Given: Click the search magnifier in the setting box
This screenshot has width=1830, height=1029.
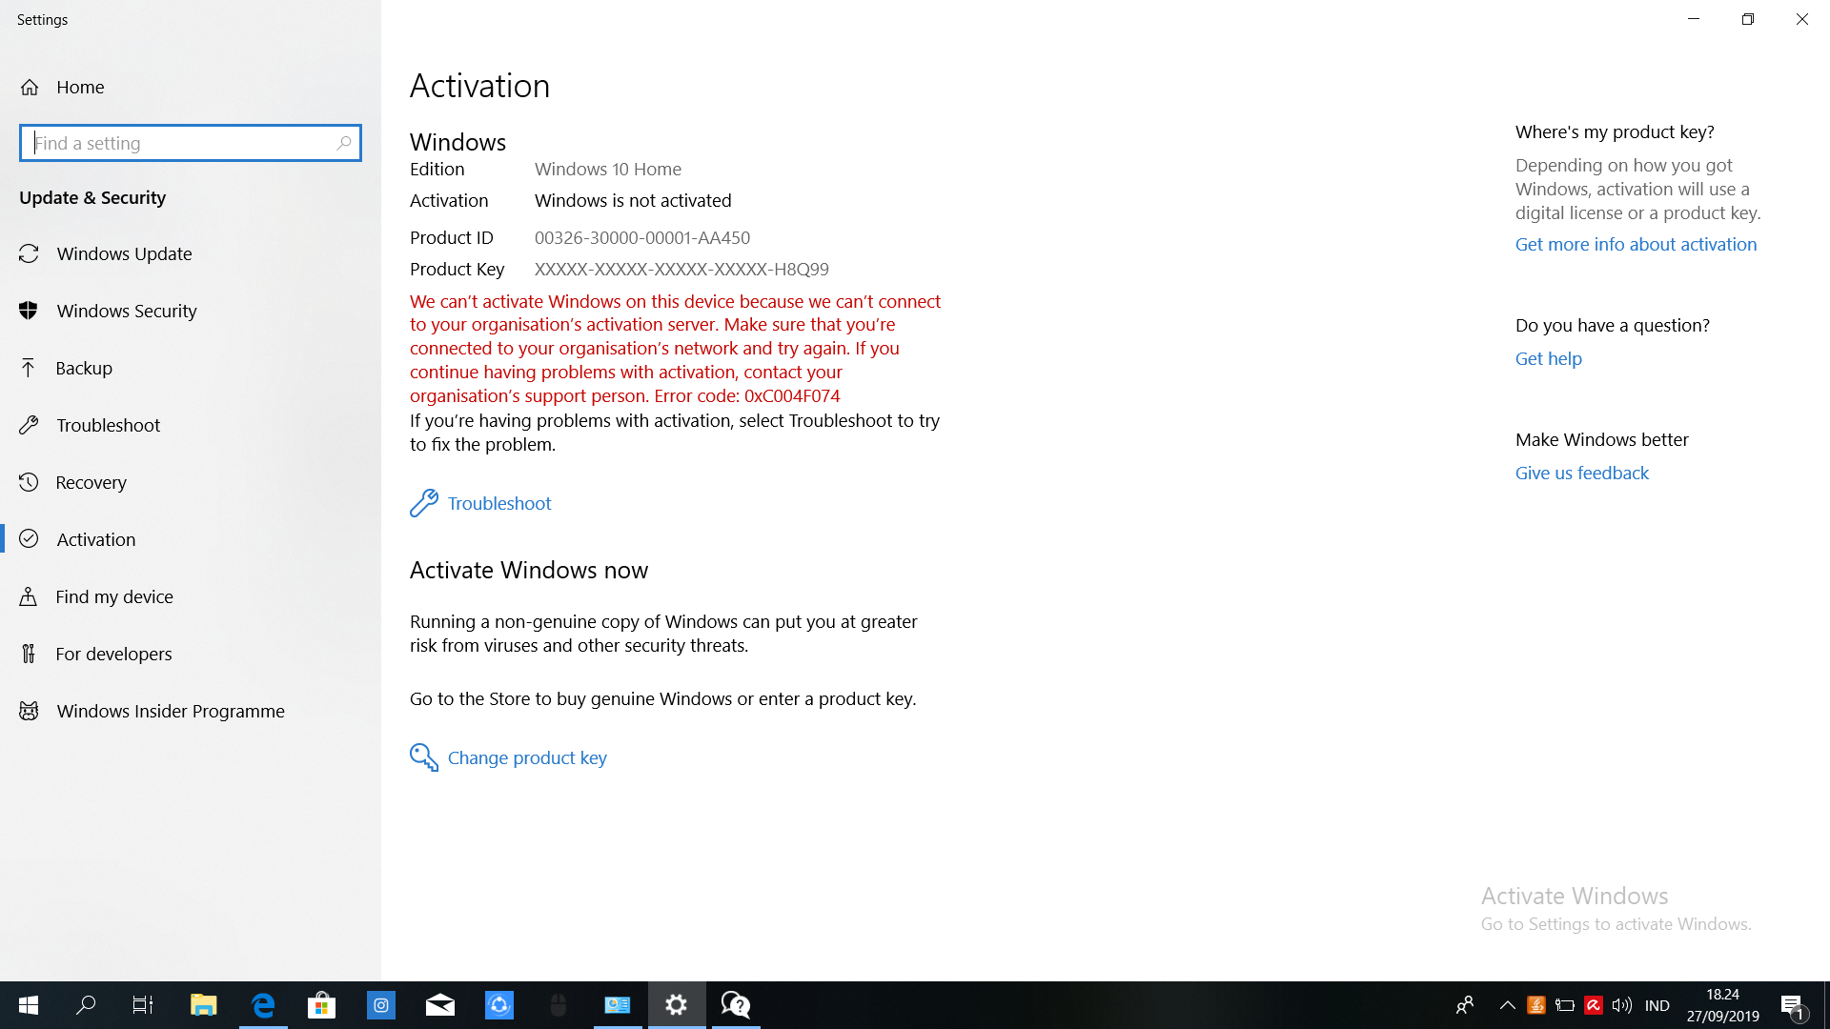Looking at the screenshot, I should [344, 143].
